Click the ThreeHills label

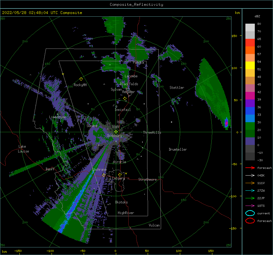(152, 133)
